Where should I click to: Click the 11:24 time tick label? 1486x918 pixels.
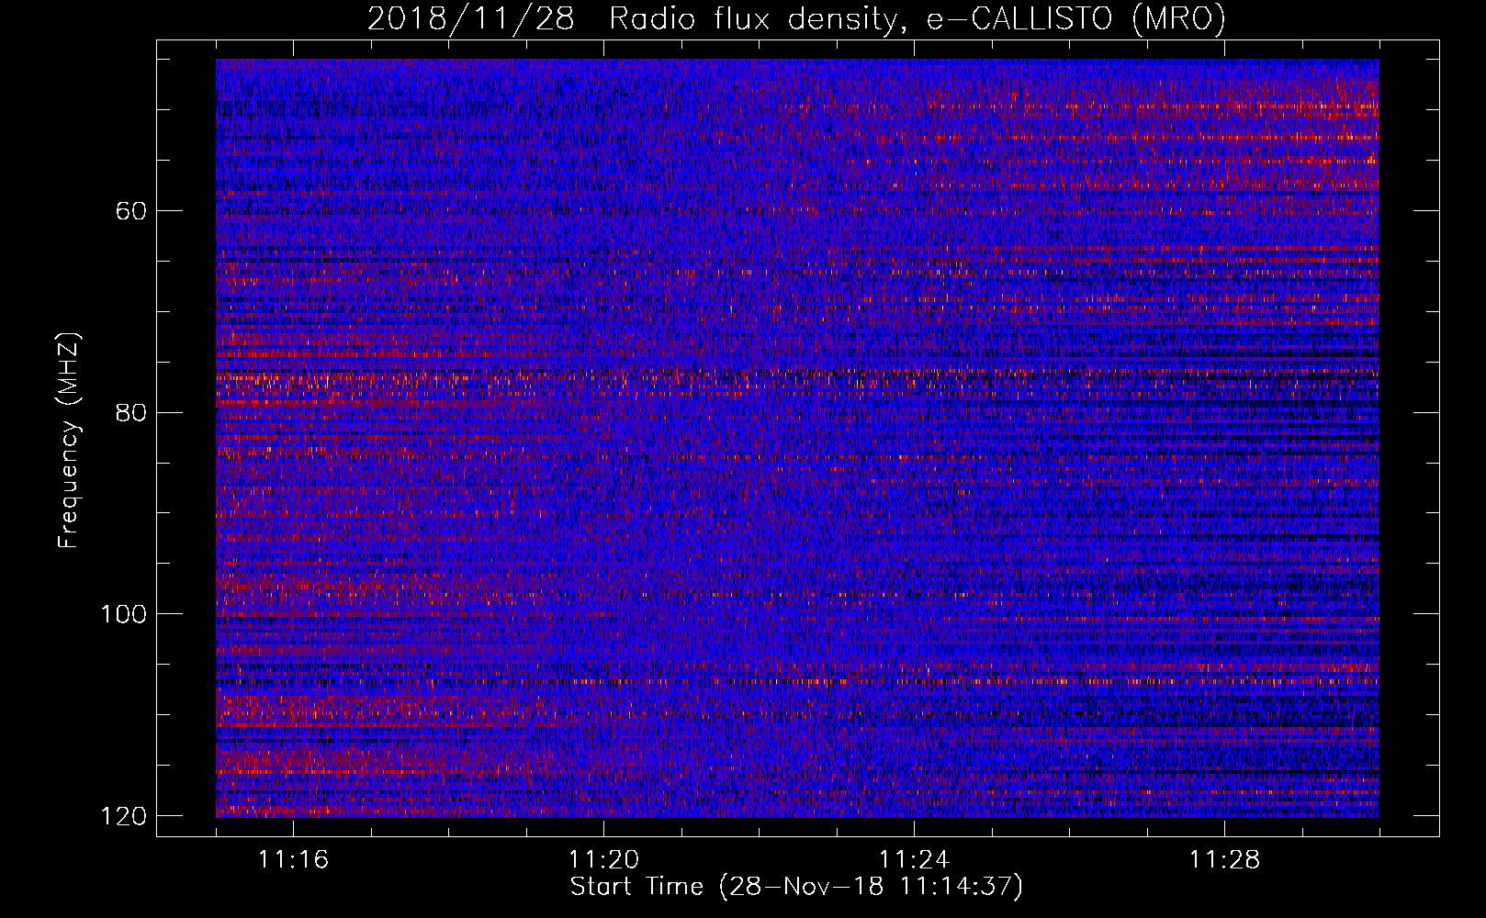pos(915,859)
